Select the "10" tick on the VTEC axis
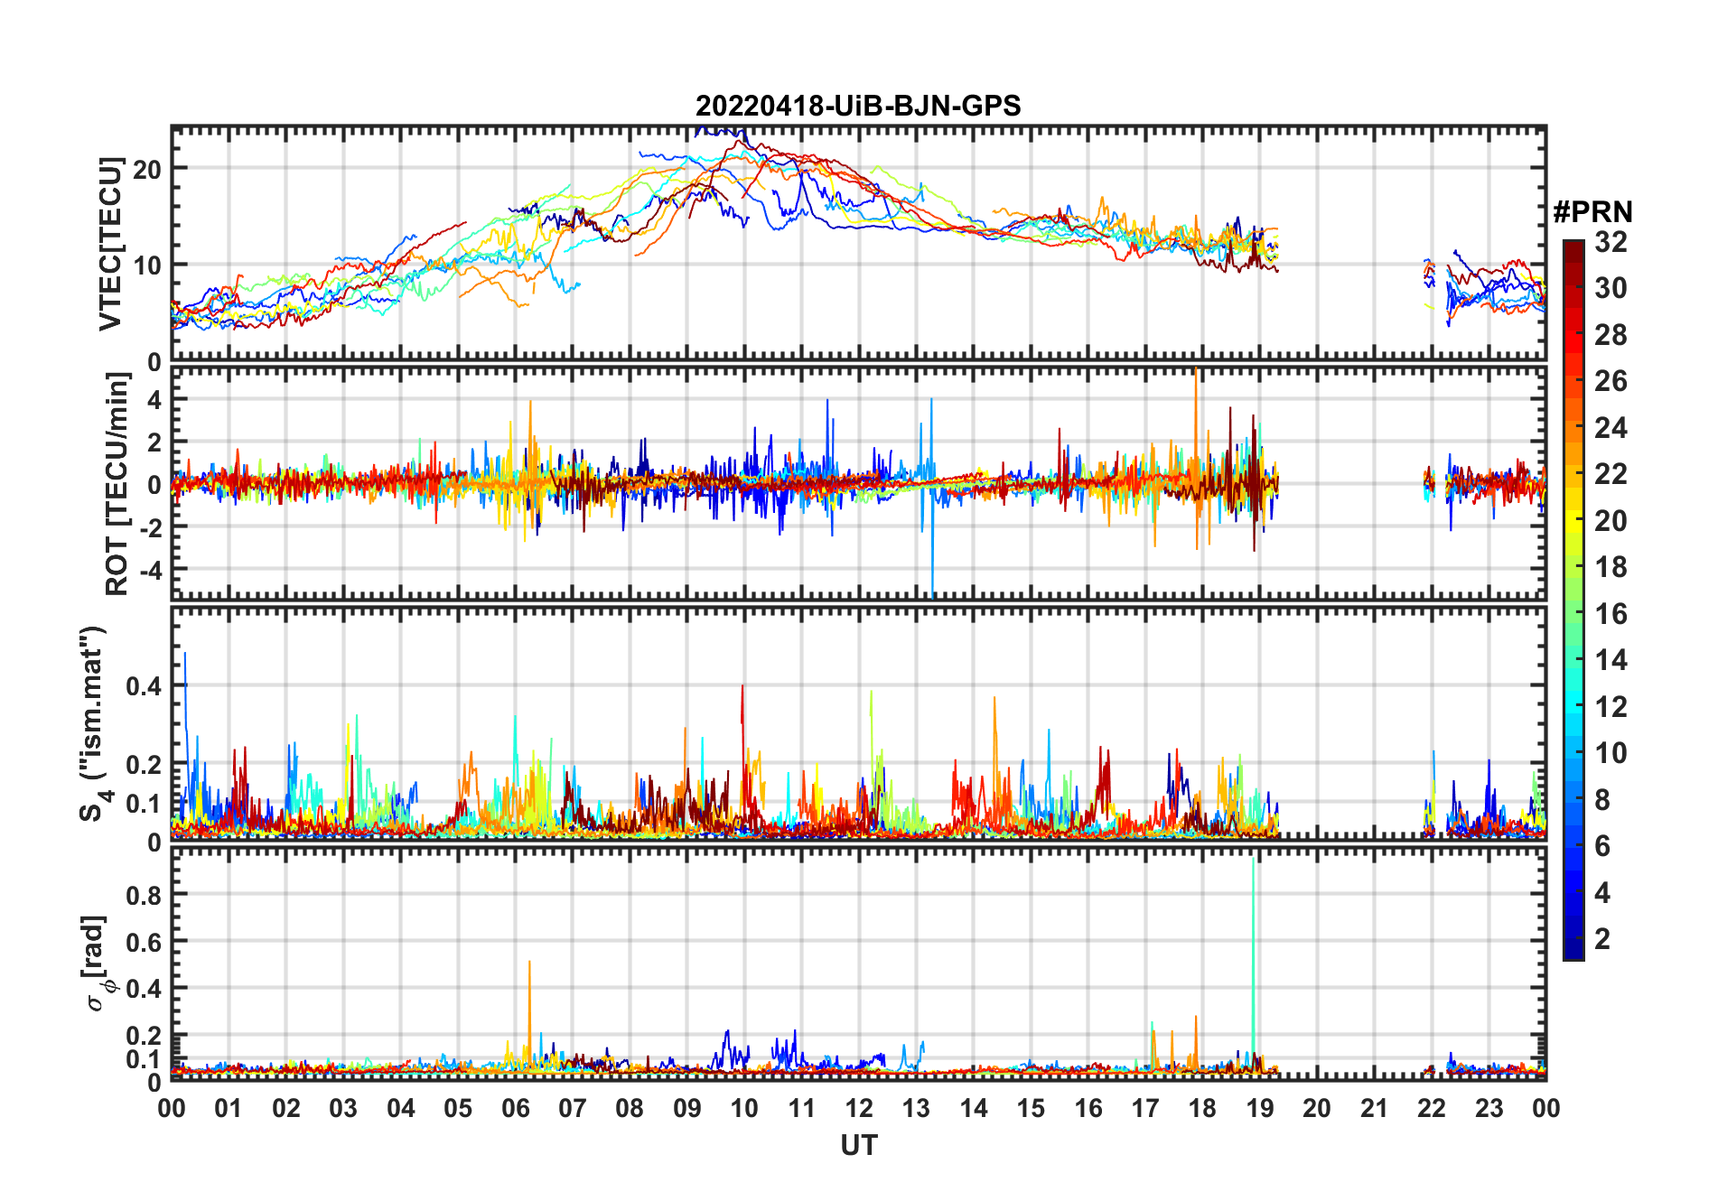This screenshot has height=1201, width=1718. [147, 265]
